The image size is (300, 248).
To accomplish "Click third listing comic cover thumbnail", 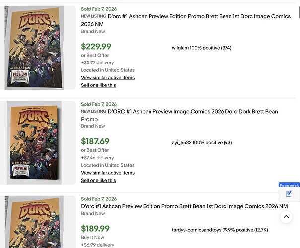I will point(34,222).
